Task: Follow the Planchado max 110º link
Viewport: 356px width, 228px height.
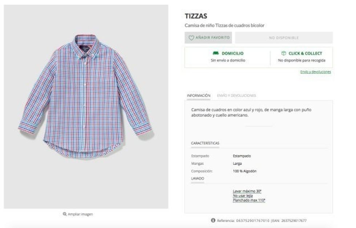Action: click(x=249, y=200)
